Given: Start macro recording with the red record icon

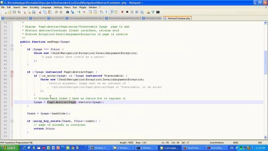Looking at the screenshot, I should [122, 12].
